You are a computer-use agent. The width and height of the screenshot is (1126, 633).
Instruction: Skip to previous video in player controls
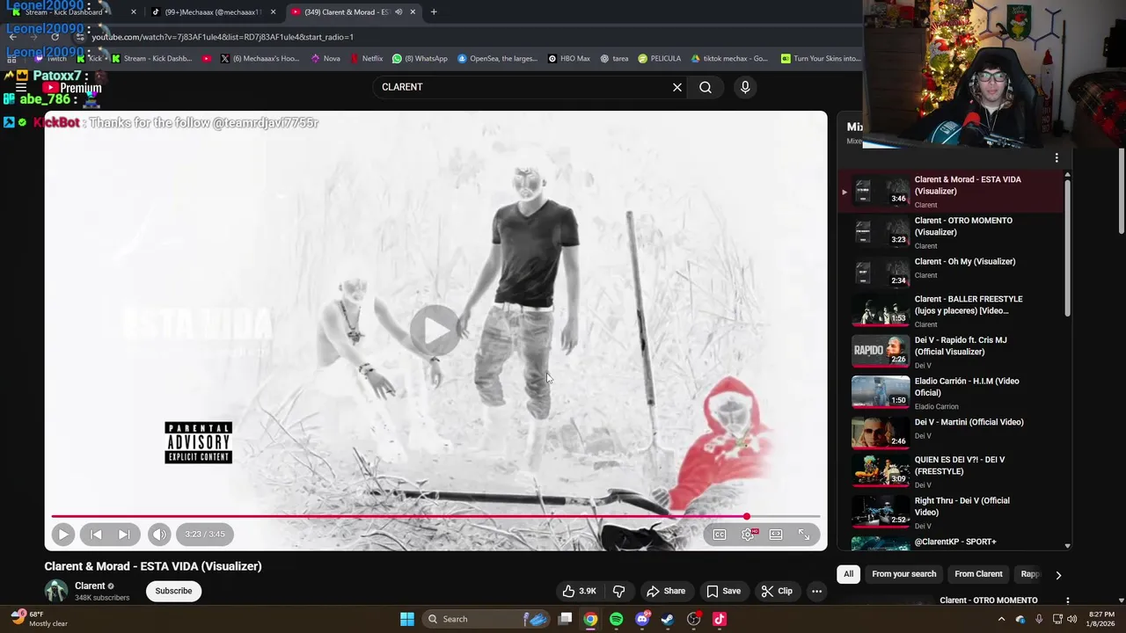coord(96,534)
